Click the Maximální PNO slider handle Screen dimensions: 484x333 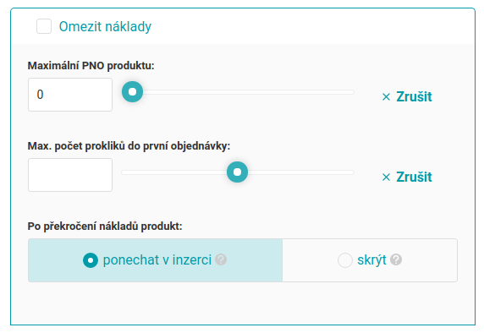click(132, 92)
